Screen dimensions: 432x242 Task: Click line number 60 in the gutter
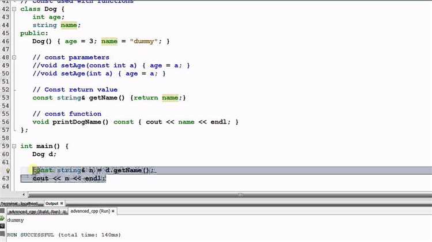6,154
